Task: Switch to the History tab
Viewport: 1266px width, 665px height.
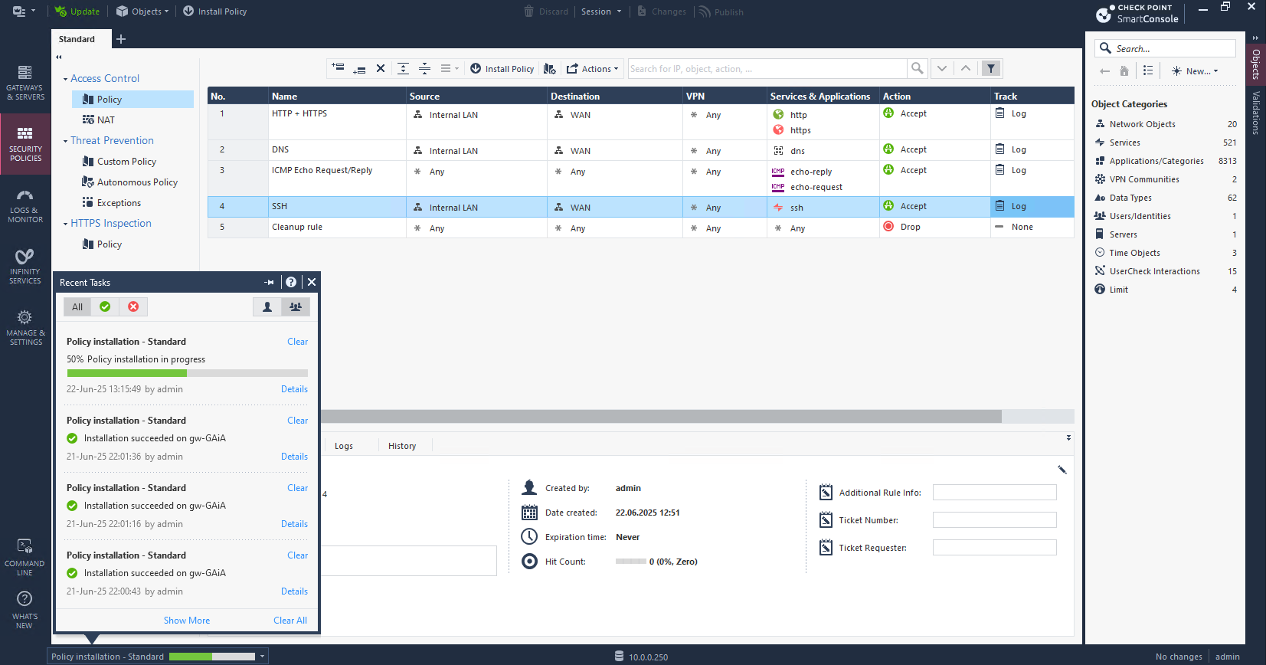Action: [402, 446]
